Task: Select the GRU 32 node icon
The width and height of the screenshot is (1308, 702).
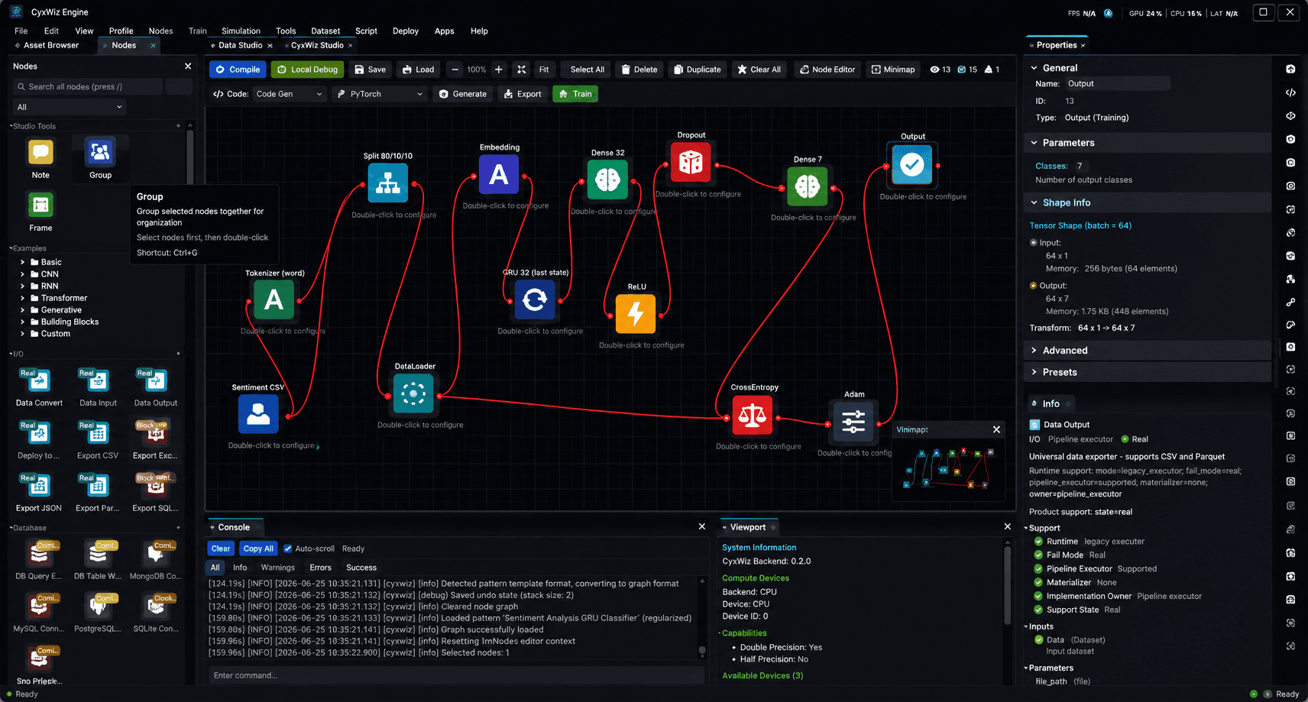Action: 535,299
